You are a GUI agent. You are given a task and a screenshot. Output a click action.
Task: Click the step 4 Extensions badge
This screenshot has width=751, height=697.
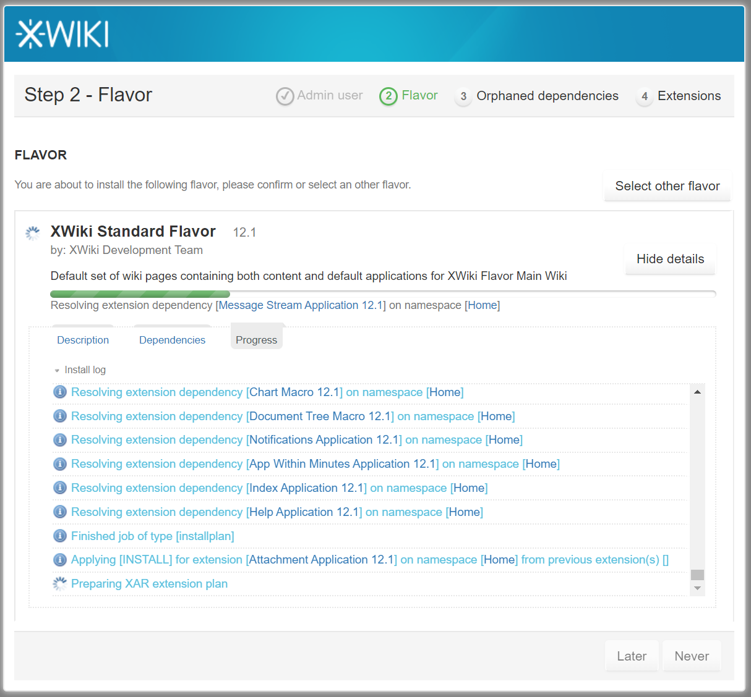(645, 96)
